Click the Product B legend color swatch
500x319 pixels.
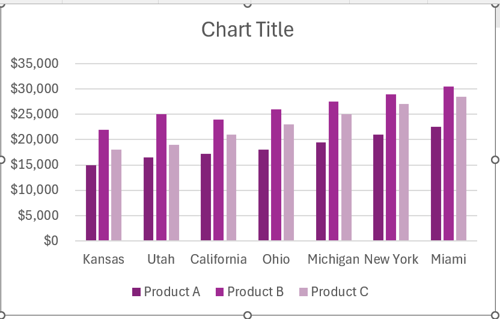coord(220,293)
